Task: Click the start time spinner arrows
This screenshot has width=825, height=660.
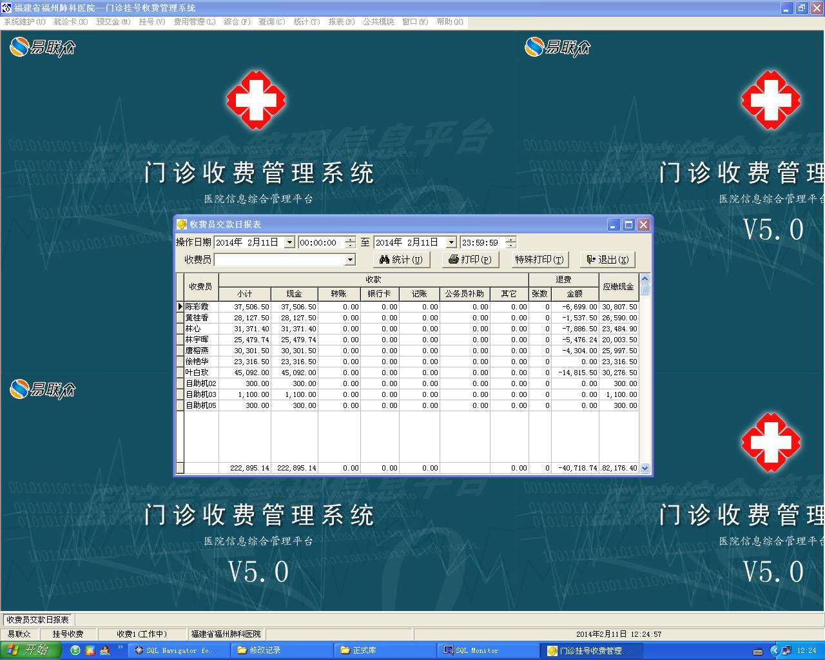Action: tap(350, 242)
